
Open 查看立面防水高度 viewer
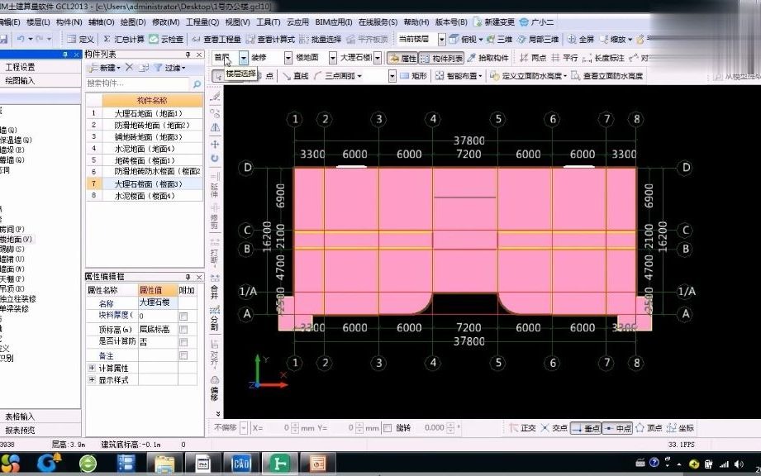607,76
